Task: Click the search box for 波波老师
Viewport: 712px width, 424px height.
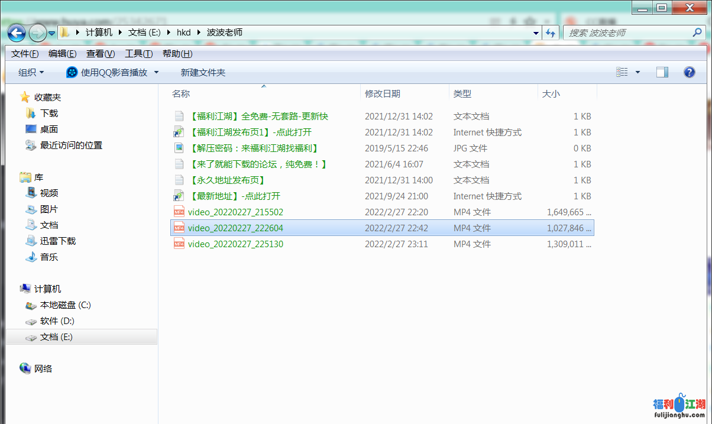Action: (x=627, y=33)
